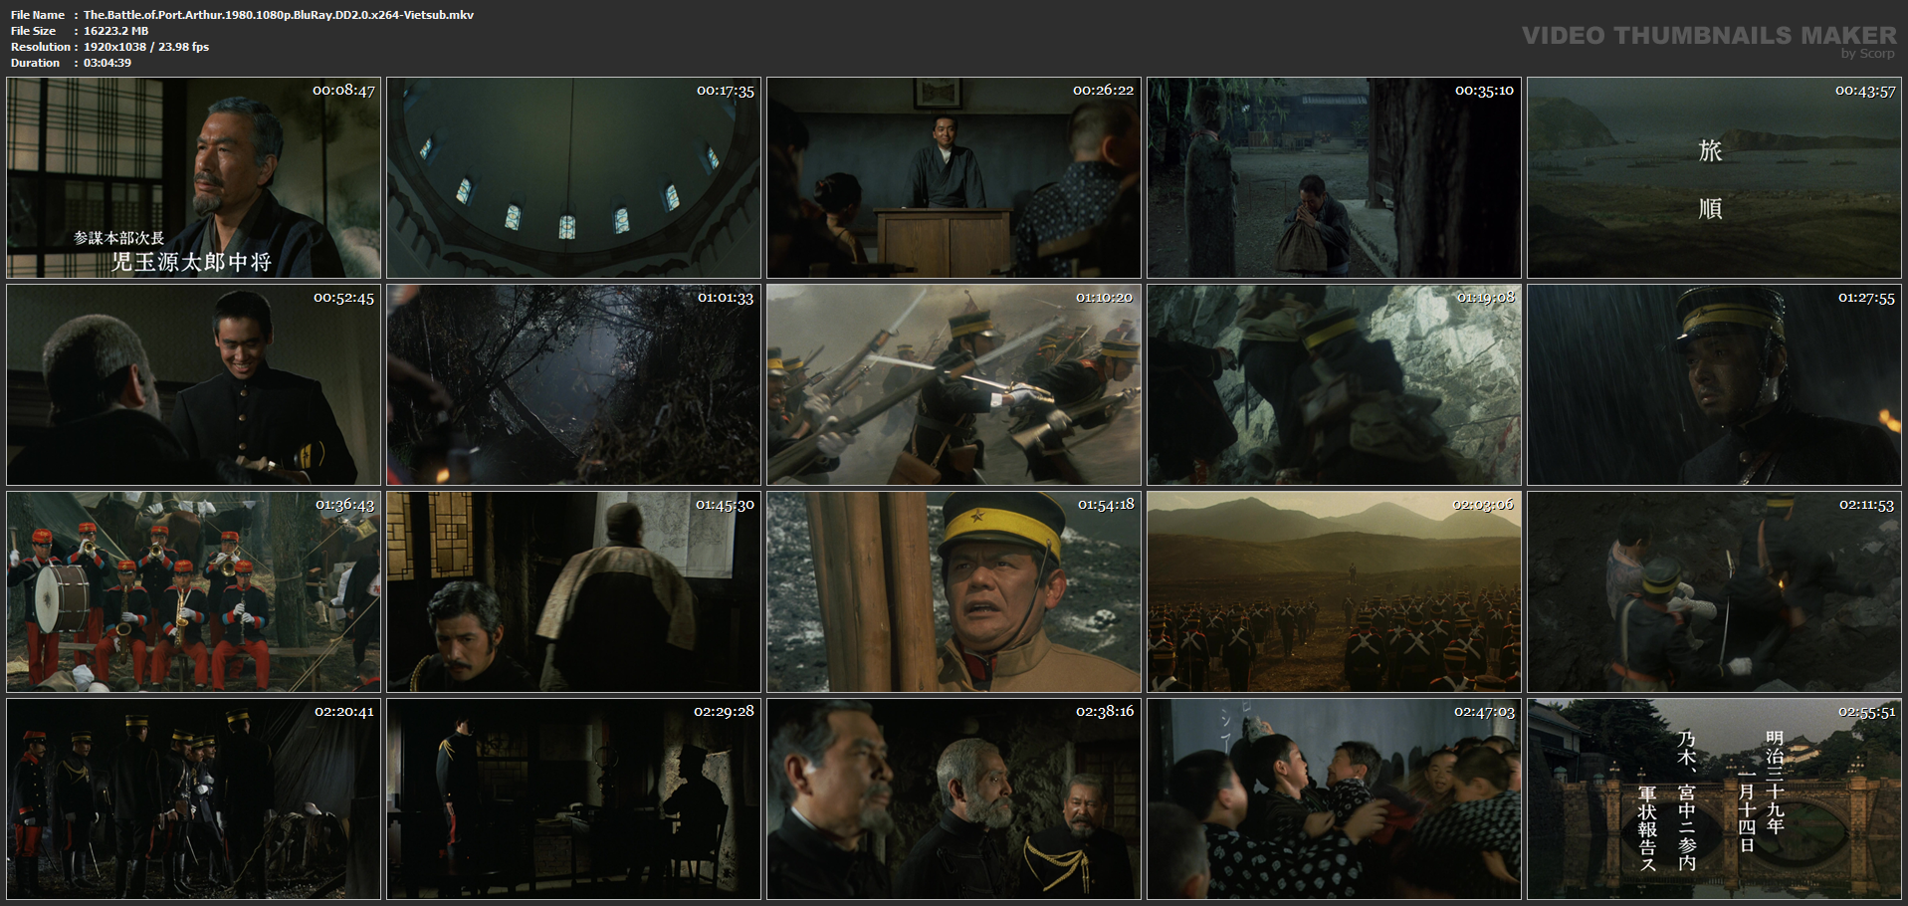Choose the smiling officer frame at 00:52:45
Screen dimensions: 1908x906
[x=194, y=385]
